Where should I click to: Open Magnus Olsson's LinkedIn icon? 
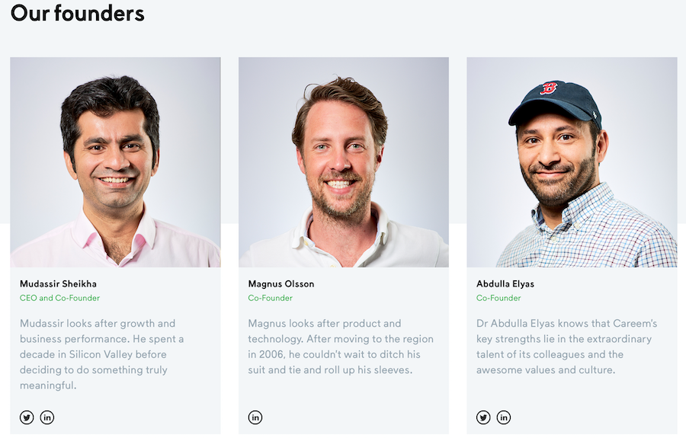click(x=255, y=417)
